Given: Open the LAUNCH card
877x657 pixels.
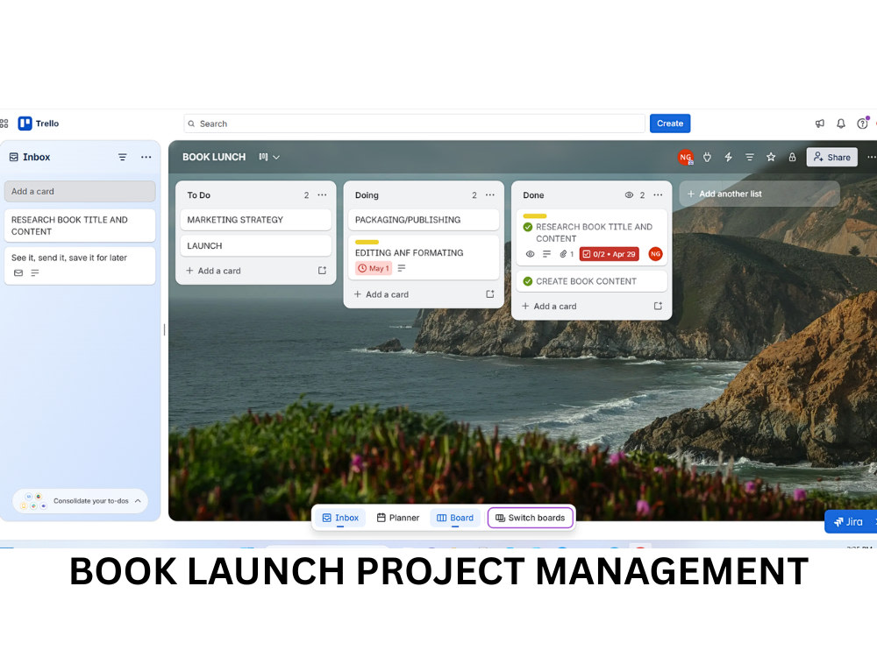Looking at the screenshot, I should click(255, 246).
